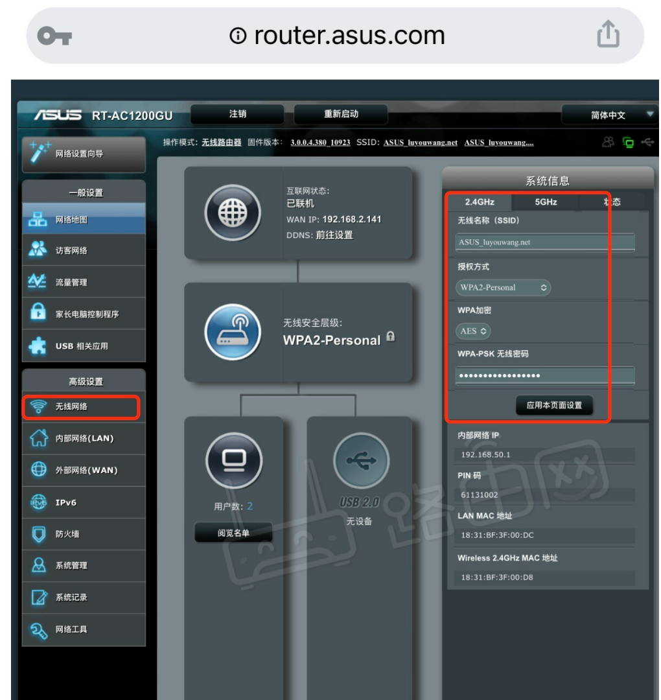Click the USB 2.0 device circle icon

[361, 460]
